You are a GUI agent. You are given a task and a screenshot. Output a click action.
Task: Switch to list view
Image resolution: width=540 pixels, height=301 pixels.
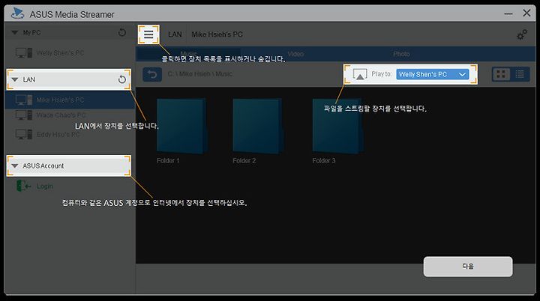coord(520,74)
